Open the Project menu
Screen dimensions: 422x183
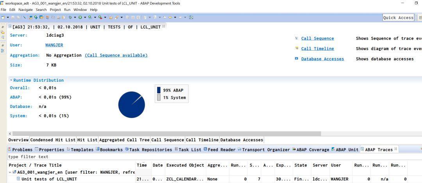pyautogui.click(x=55, y=10)
